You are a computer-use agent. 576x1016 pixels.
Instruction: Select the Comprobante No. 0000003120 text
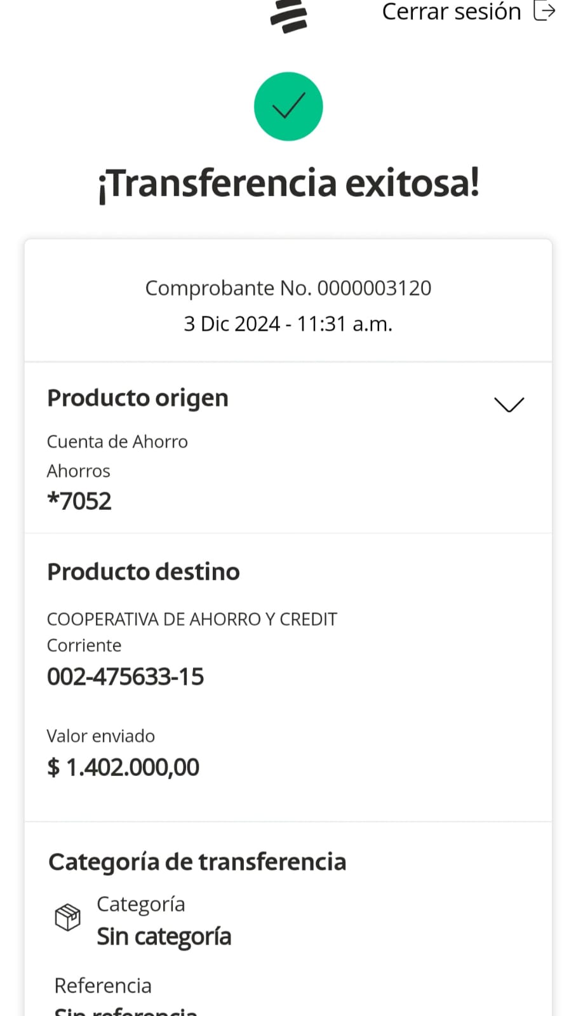tap(288, 288)
